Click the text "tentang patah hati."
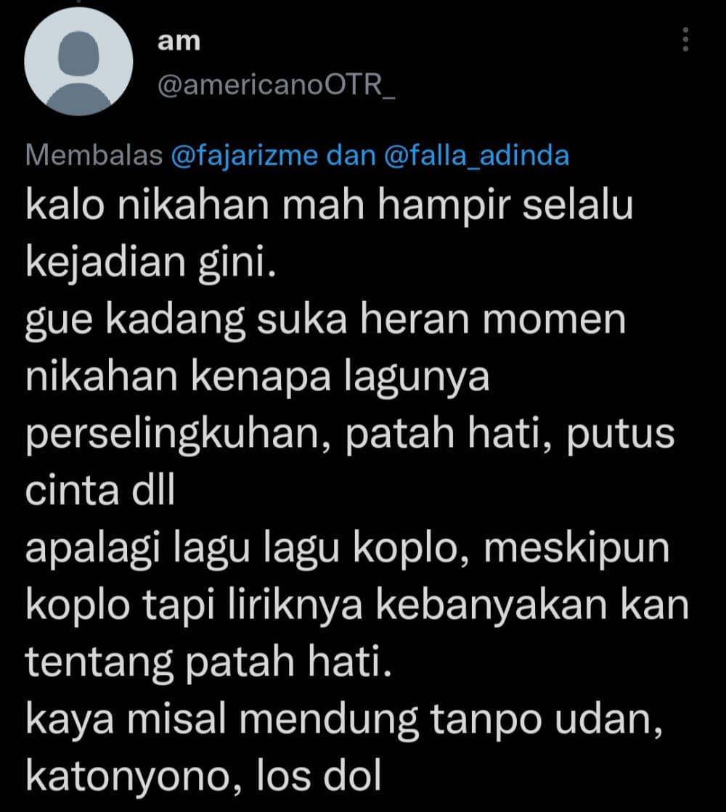This screenshot has height=812, width=726. [208, 663]
